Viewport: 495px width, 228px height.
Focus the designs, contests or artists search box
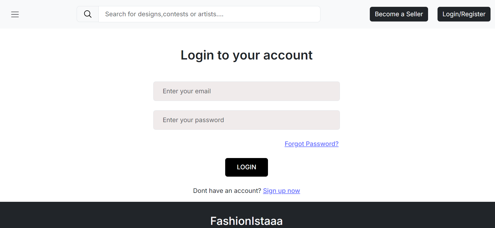[209, 14]
